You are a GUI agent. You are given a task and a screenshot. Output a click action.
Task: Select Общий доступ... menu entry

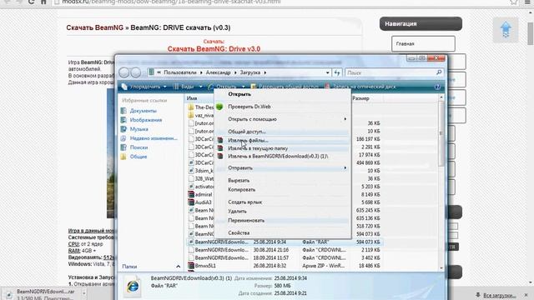tap(247, 132)
